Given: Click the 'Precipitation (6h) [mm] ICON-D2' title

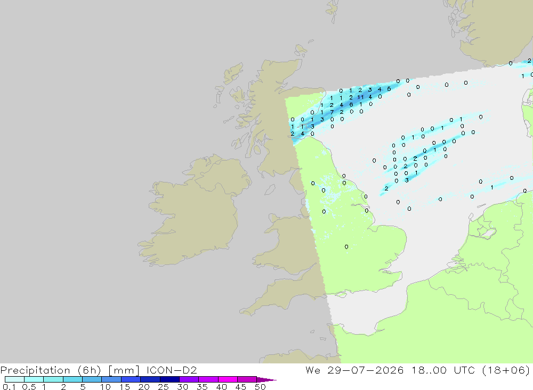Looking at the screenshot, I should tap(99, 370).
